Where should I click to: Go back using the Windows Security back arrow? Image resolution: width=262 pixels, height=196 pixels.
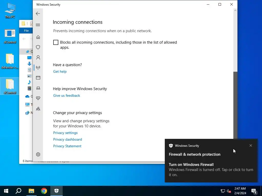[x=38, y=14]
